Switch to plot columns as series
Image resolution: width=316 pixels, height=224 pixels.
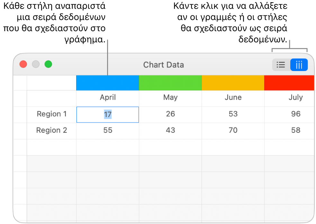(x=299, y=65)
